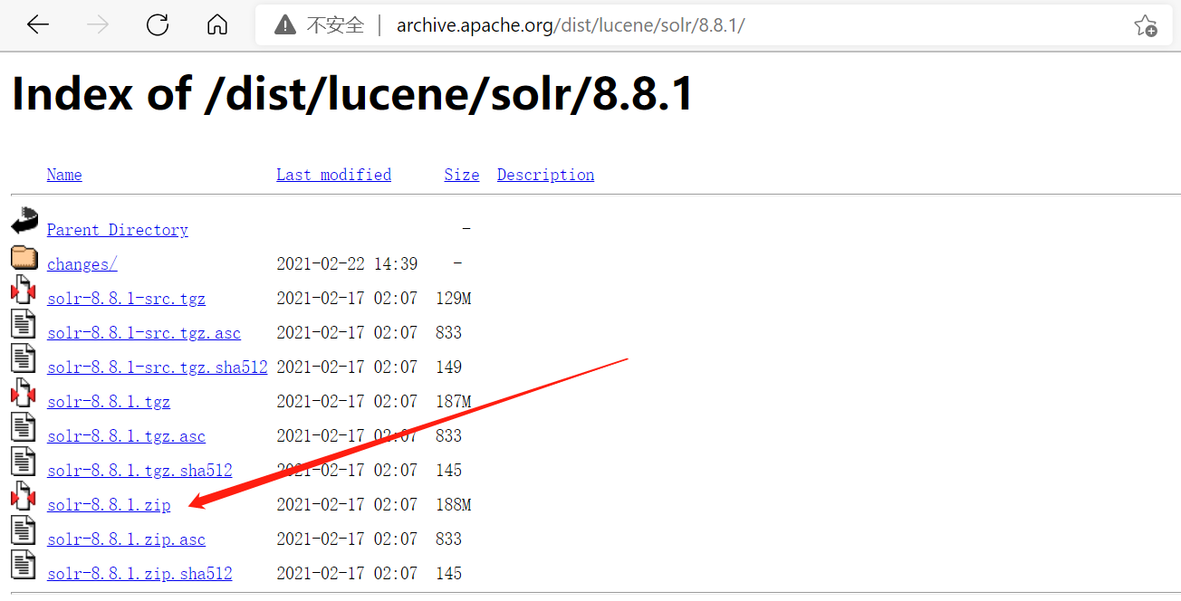The height and width of the screenshot is (601, 1181).
Task: Click the modified date of solr-8.8.1.tgz
Action: [347, 402]
